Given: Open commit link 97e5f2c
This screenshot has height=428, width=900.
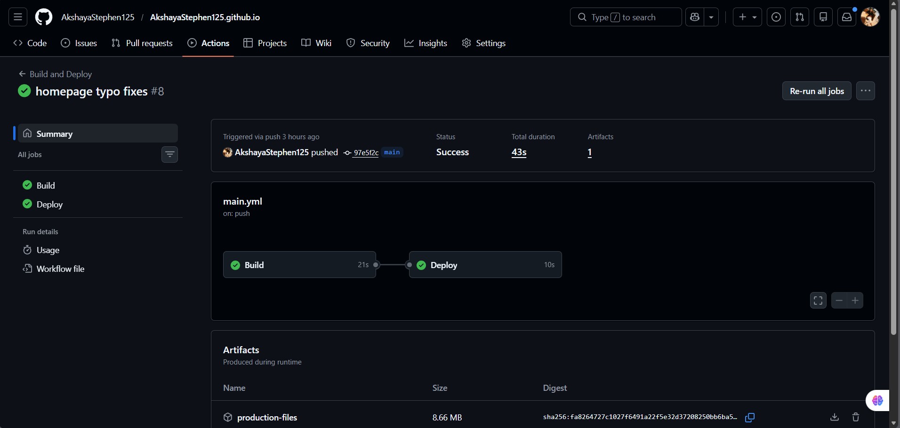Looking at the screenshot, I should click(366, 152).
